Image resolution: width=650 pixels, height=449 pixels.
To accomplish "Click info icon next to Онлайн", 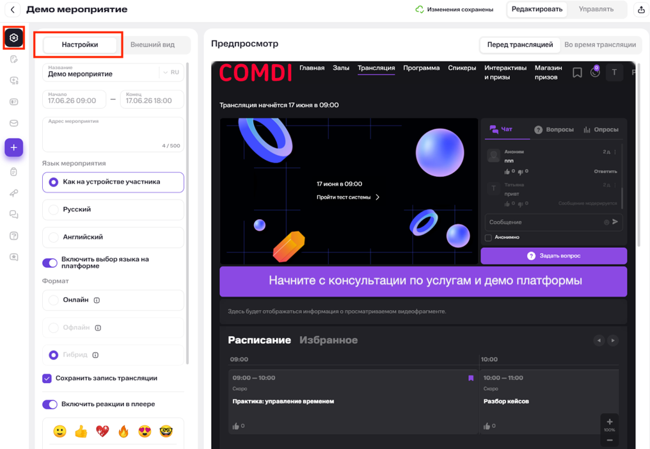I will tap(97, 300).
